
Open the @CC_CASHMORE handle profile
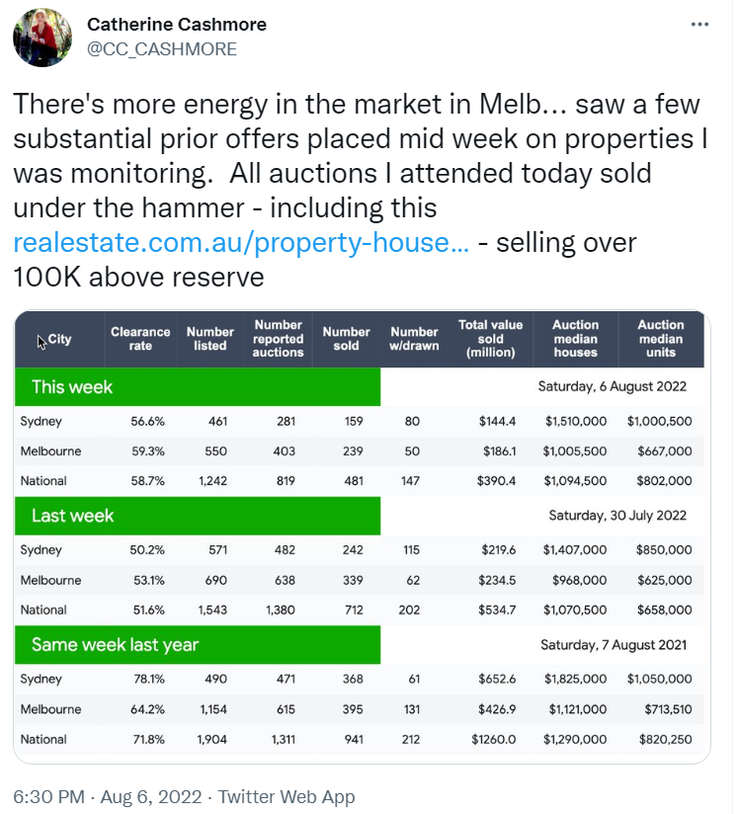162,48
